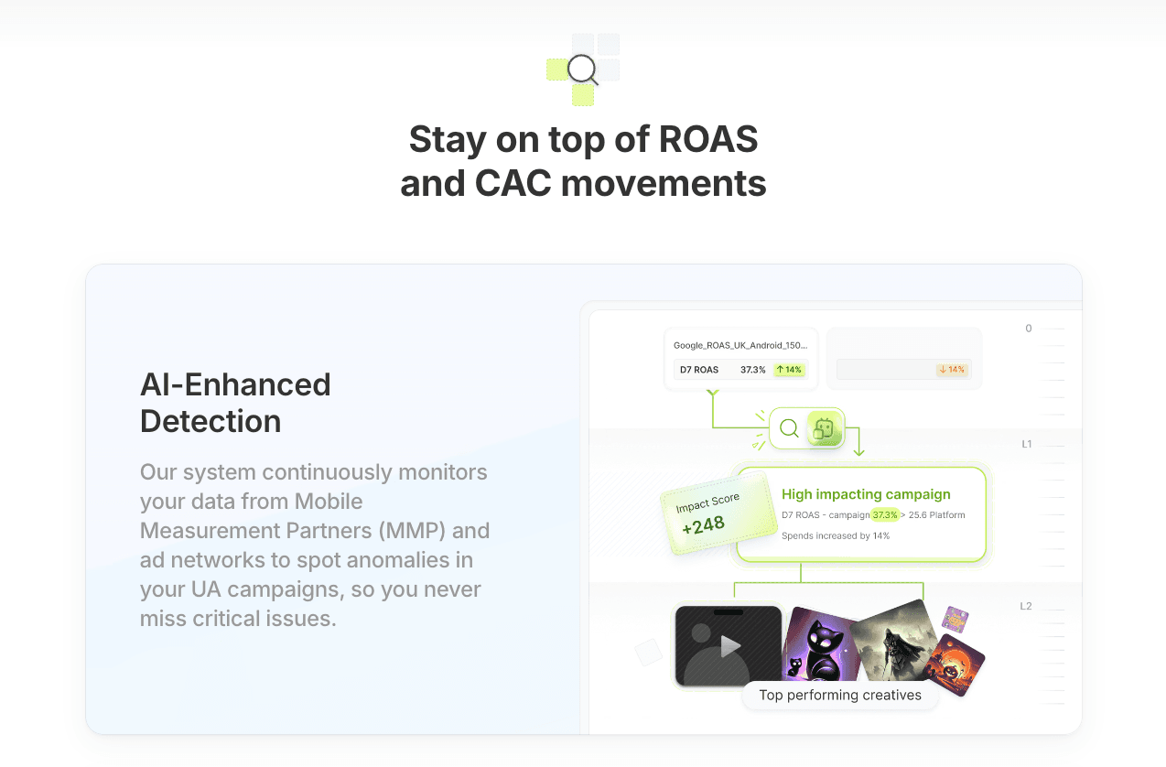Play the video creative thumbnail
This screenshot has height=767, width=1166.
(x=729, y=646)
